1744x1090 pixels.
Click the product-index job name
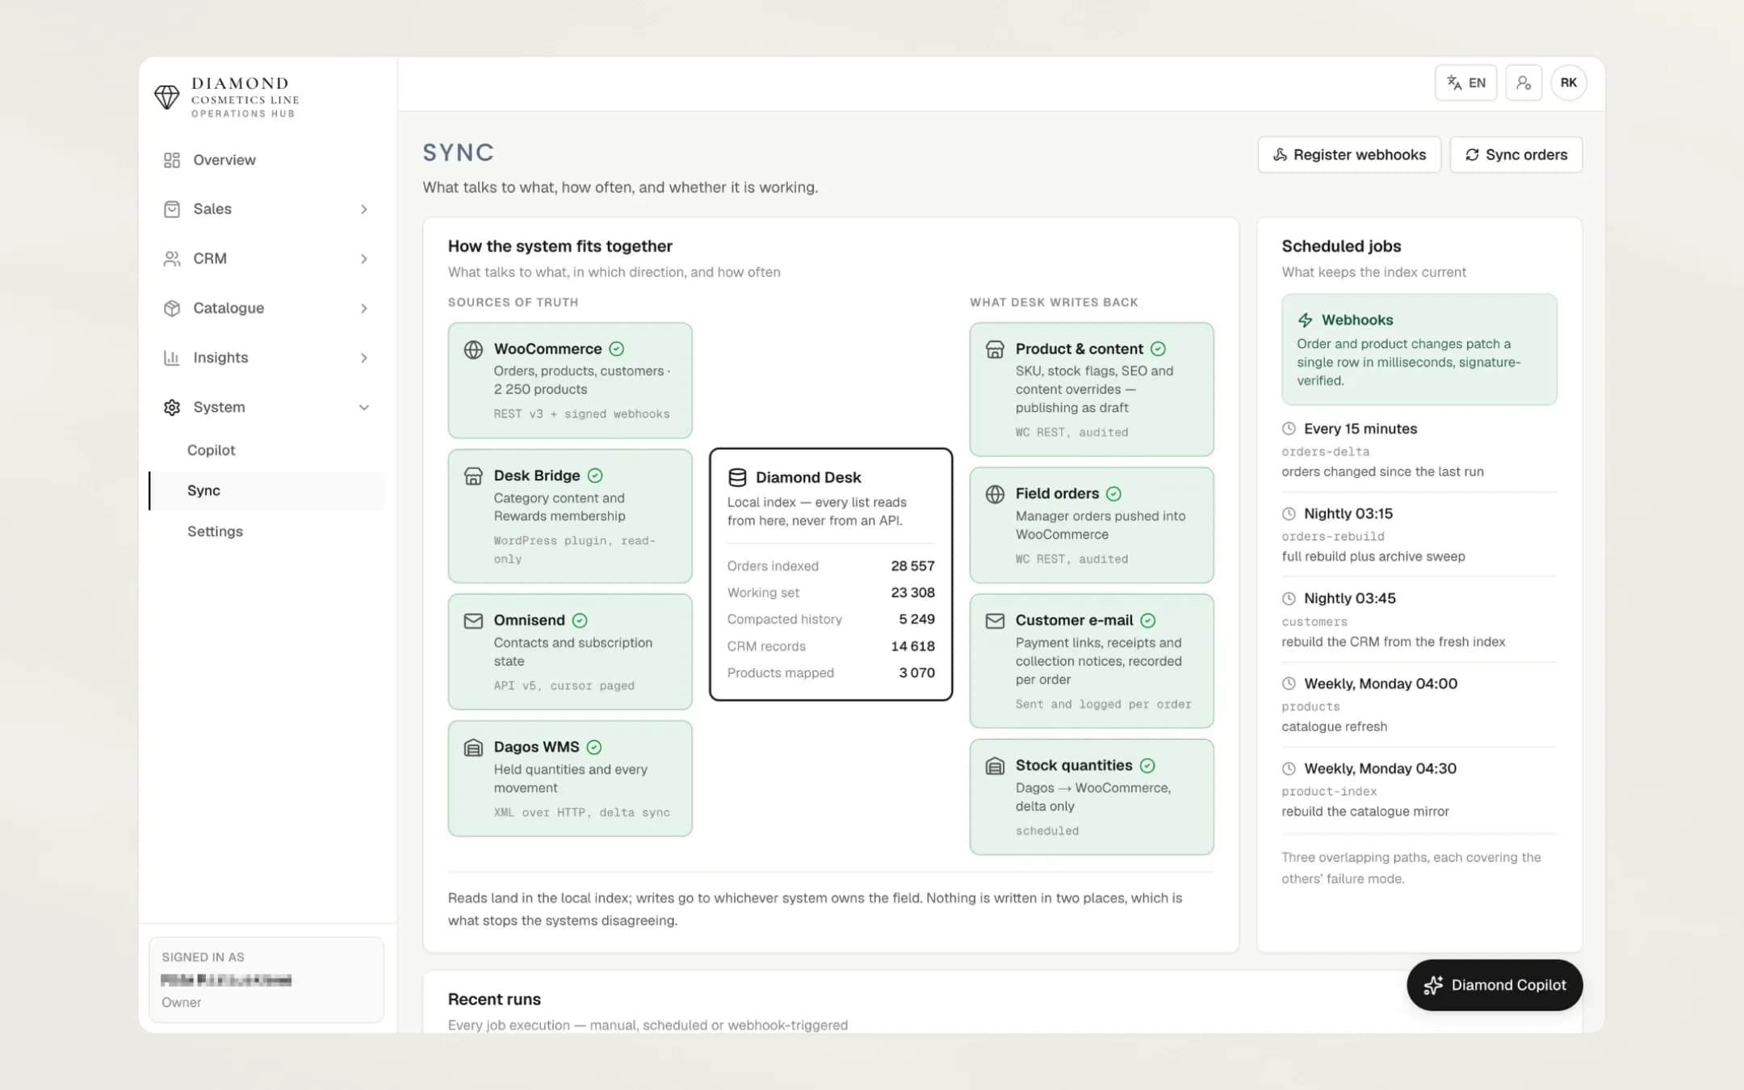[x=1329, y=792]
